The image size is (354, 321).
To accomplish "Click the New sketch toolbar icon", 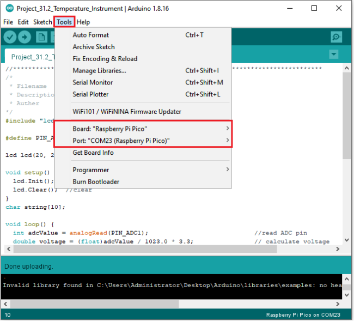I will [x=41, y=37].
